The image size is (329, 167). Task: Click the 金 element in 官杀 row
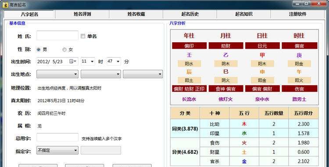click(244, 161)
